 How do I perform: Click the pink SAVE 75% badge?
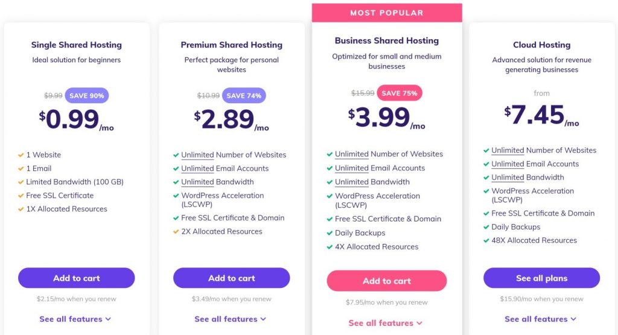(400, 93)
